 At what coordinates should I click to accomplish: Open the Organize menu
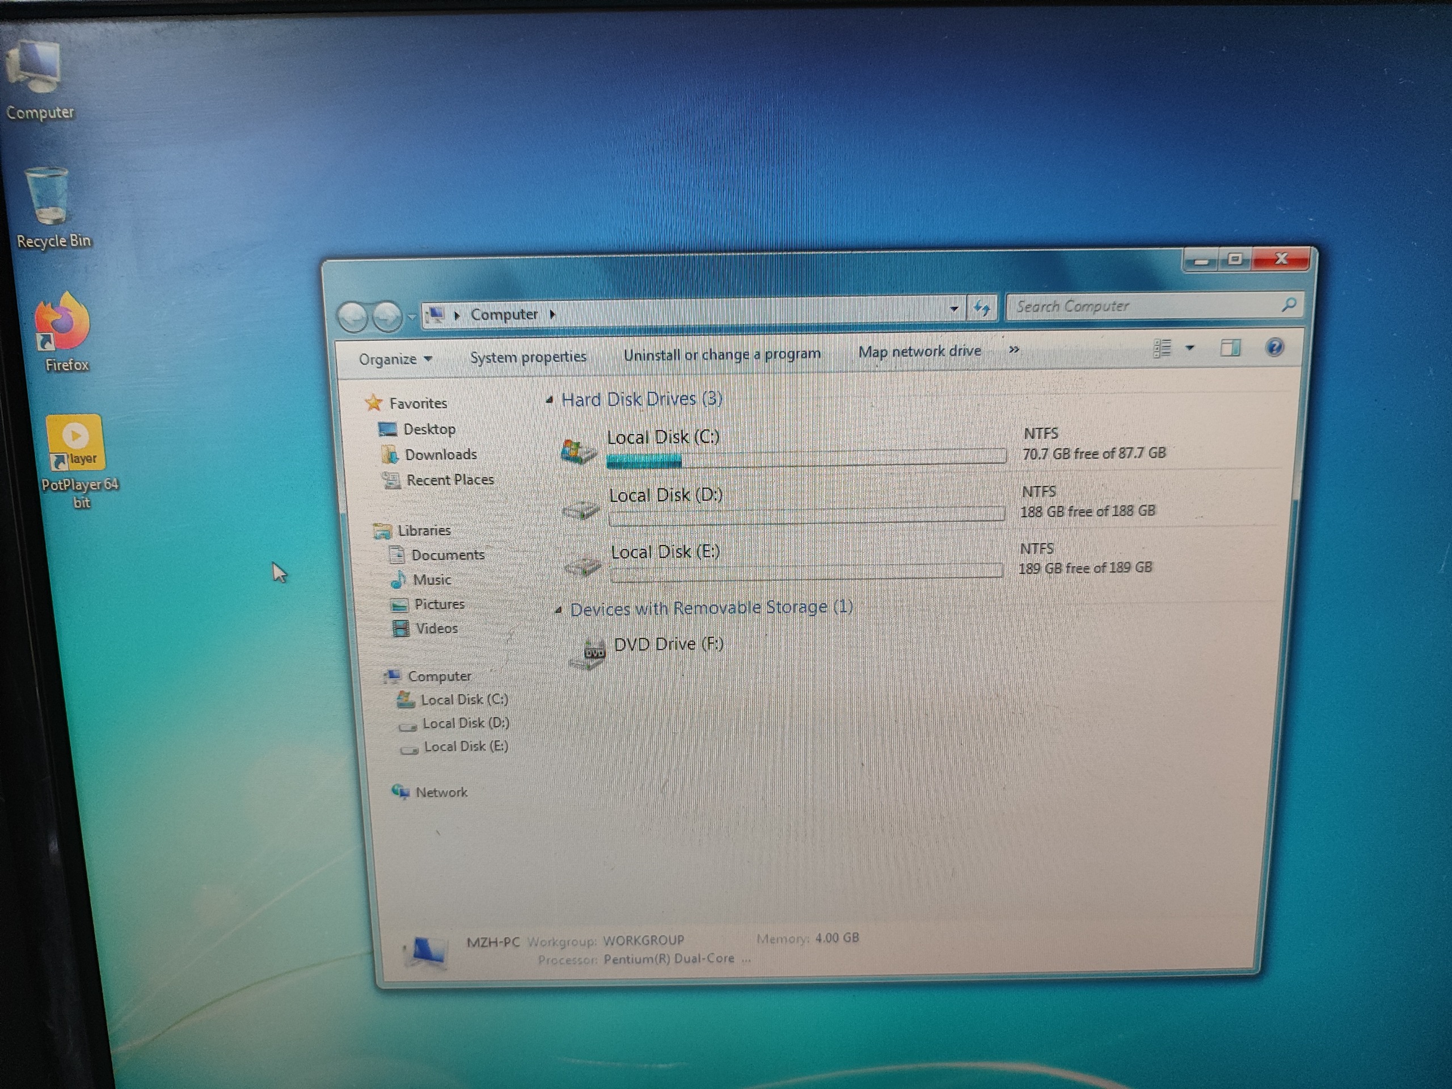point(395,359)
